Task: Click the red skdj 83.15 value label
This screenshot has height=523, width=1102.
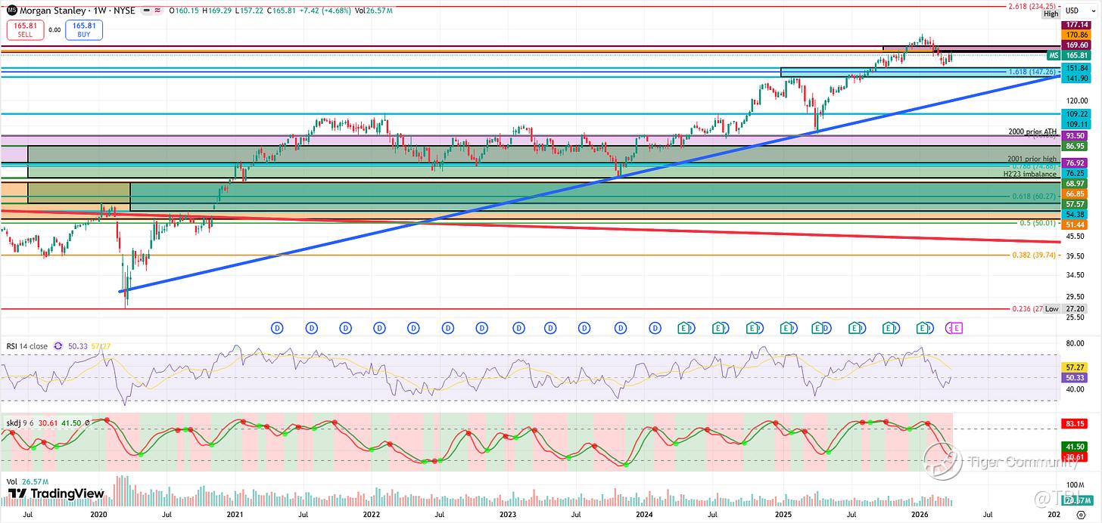Action: pyautogui.click(x=1076, y=424)
